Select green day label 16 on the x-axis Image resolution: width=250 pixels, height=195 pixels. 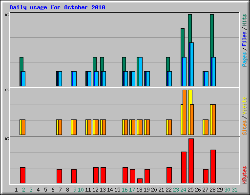[x=125, y=190]
